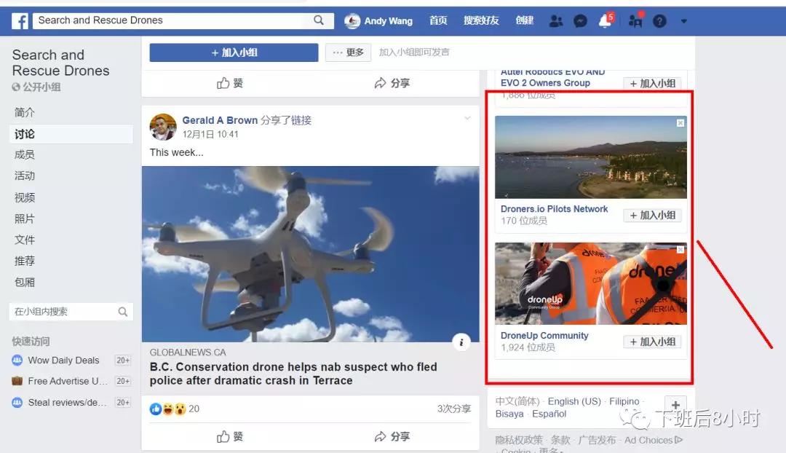Dismiss the DroneUp Community suggestion

[680, 249]
